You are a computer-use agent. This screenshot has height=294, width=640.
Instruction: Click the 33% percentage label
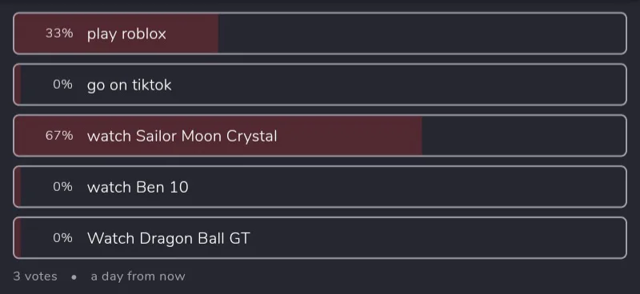click(59, 34)
